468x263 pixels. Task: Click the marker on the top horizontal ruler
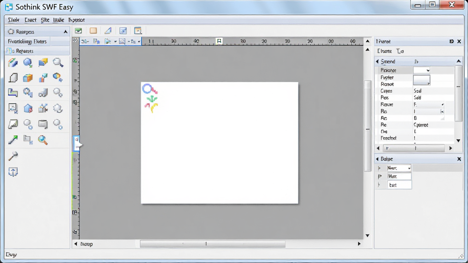tap(219, 41)
